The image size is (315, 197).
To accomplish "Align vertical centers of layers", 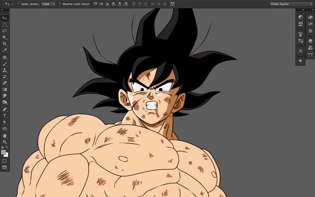I will pos(101,4).
